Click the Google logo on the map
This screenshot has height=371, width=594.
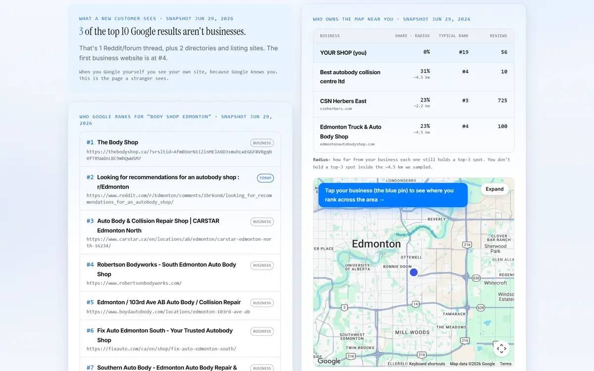point(329,361)
